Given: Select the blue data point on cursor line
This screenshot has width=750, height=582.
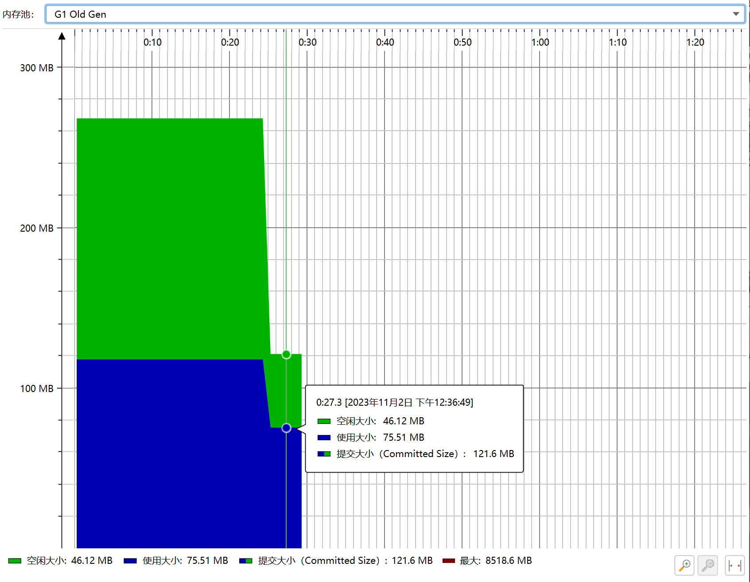Looking at the screenshot, I should pos(286,428).
